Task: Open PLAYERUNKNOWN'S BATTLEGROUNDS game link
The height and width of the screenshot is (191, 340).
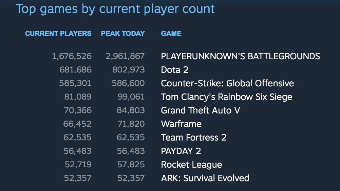Action: click(x=240, y=56)
